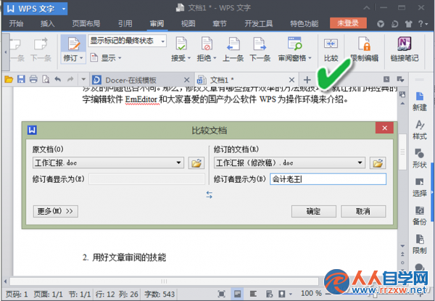Screen dimensions: 435x301
Task: Click the print icon in quick toolbar
Action: click(x=33, y=80)
